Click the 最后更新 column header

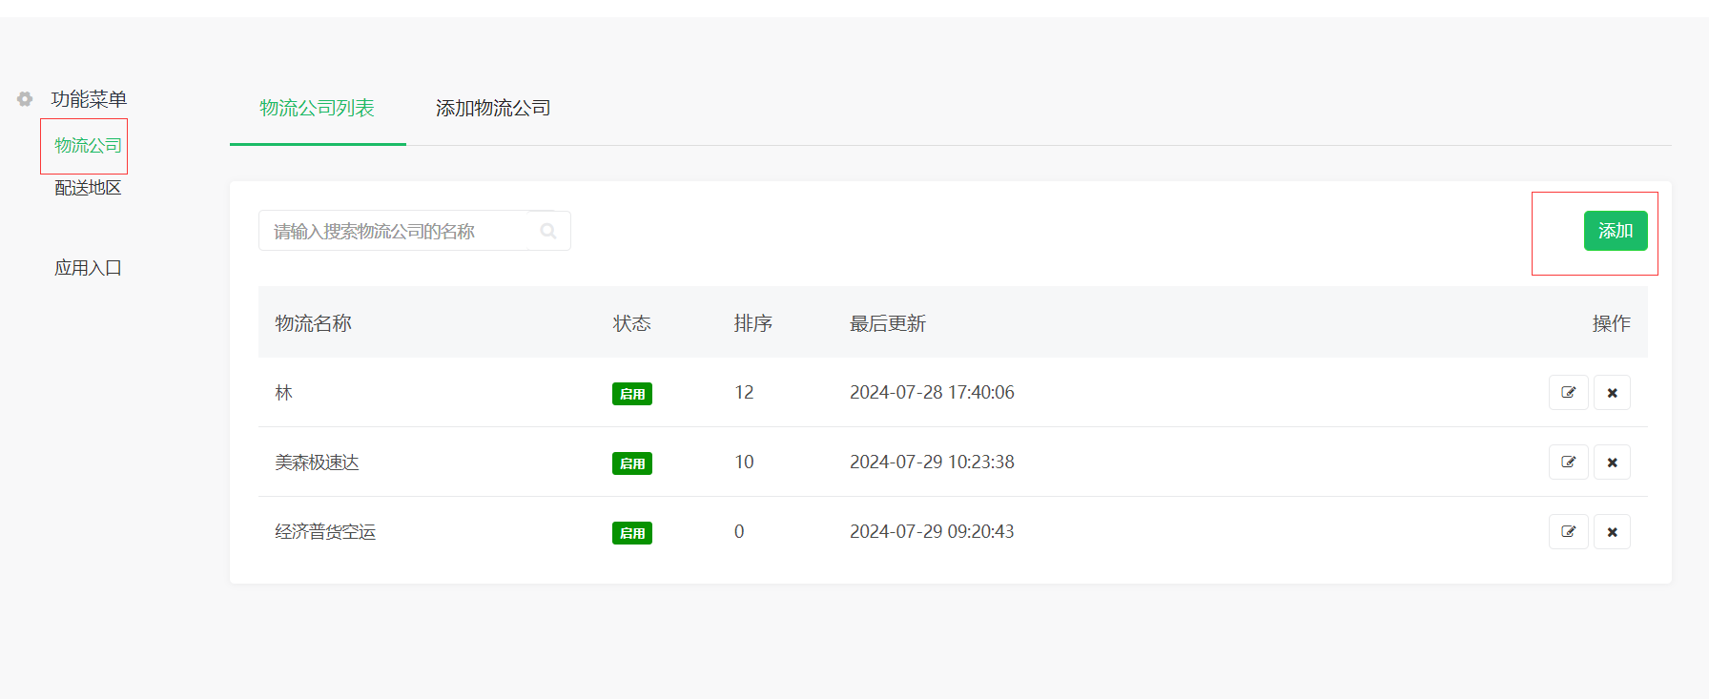(x=887, y=323)
